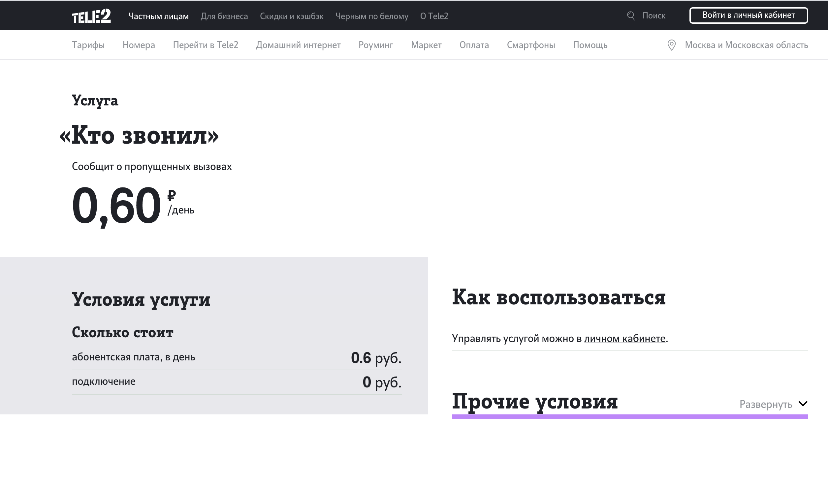The width and height of the screenshot is (828, 477).
Task: Click the Как воспользоваться heading
Action: (x=558, y=297)
